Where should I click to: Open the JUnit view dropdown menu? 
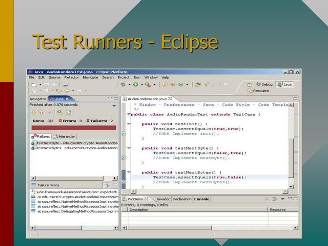[114, 106]
